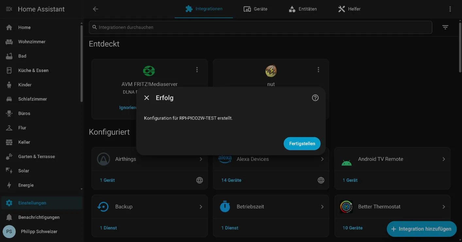Expand the Betriebszeit chevron
Image resolution: width=462 pixels, height=242 pixels.
coord(322,207)
